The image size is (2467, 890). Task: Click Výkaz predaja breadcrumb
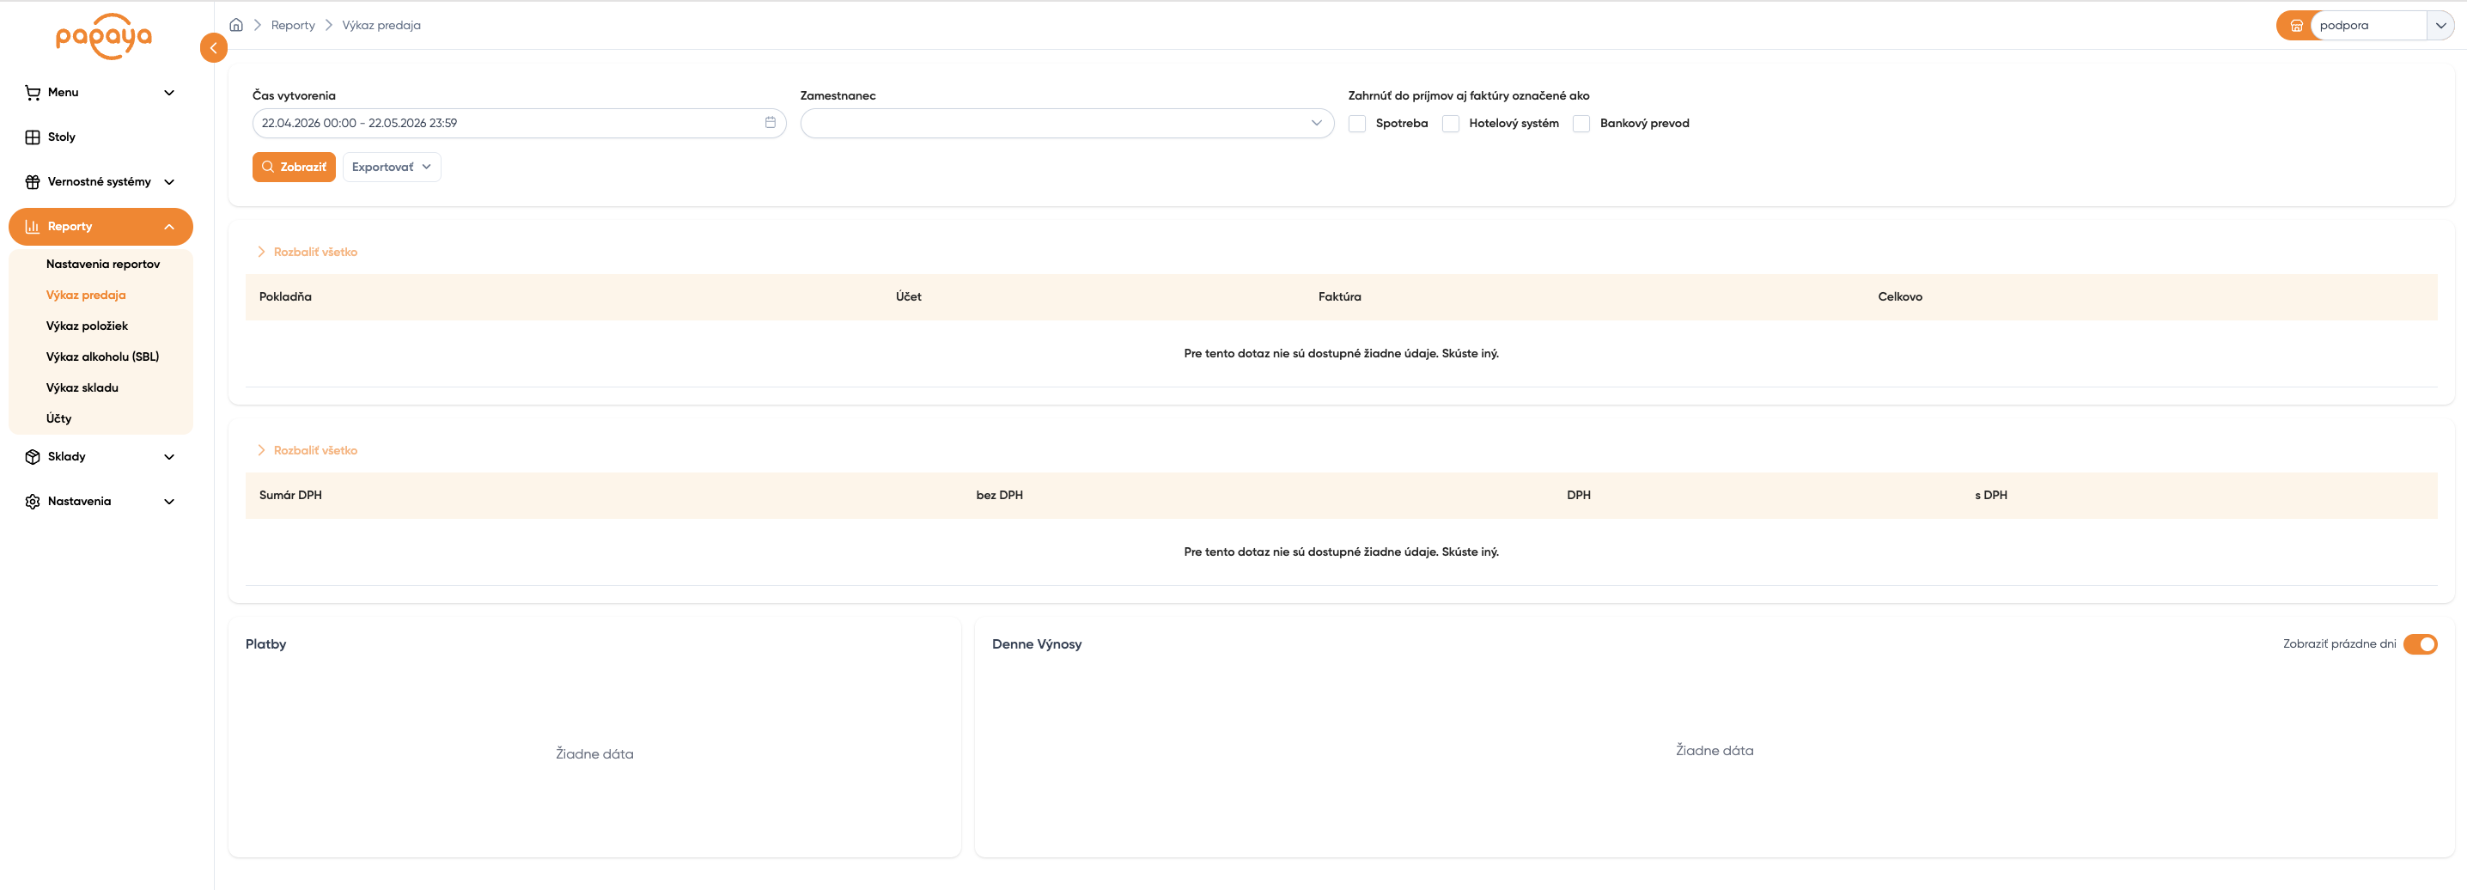[381, 25]
